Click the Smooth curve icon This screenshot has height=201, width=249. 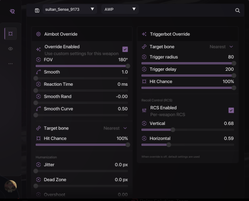39,72
